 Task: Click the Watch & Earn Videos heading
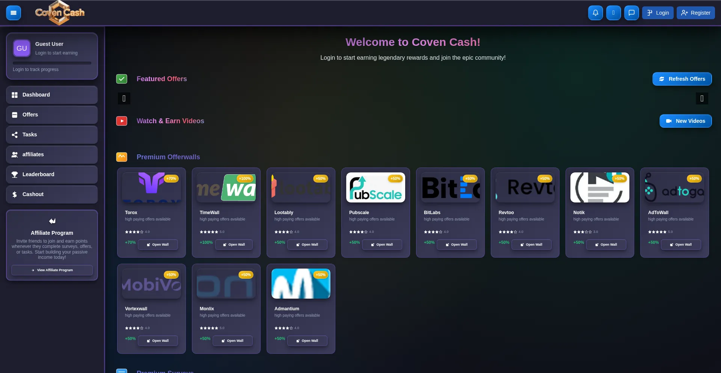(x=170, y=121)
